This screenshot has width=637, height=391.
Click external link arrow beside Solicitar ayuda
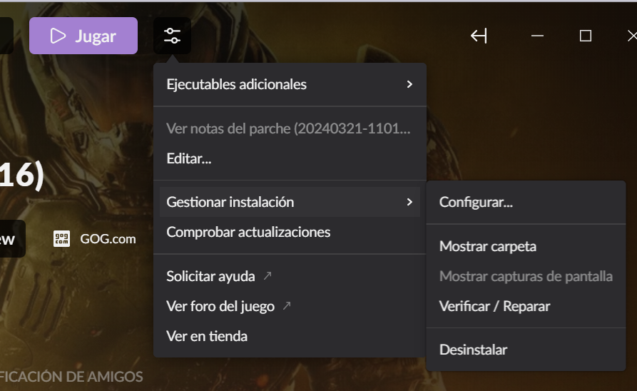click(x=267, y=276)
